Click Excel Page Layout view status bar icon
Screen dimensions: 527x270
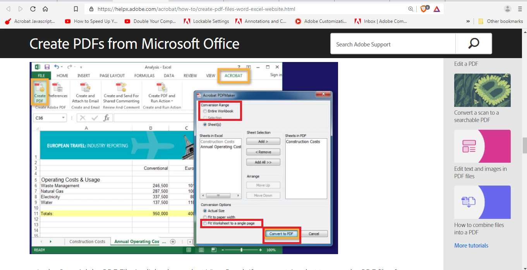(201, 250)
